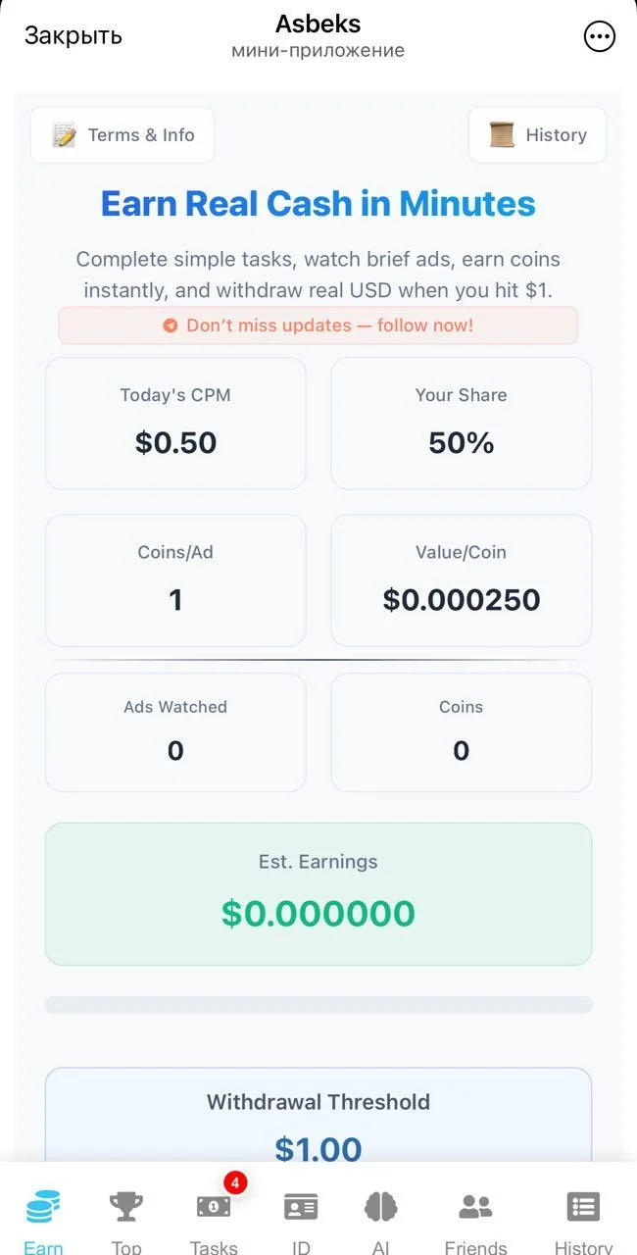
Task: Open the three-dot options menu
Action: (x=599, y=36)
